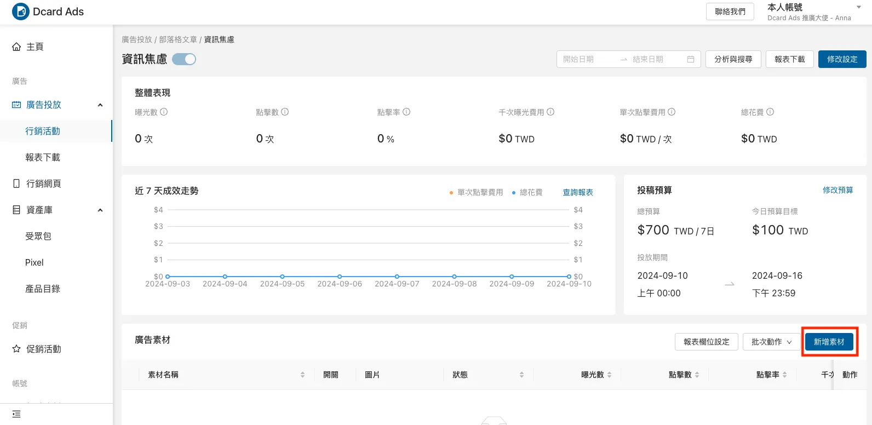Click the 資產庫 list icon
Image resolution: width=872 pixels, height=425 pixels.
16,210
